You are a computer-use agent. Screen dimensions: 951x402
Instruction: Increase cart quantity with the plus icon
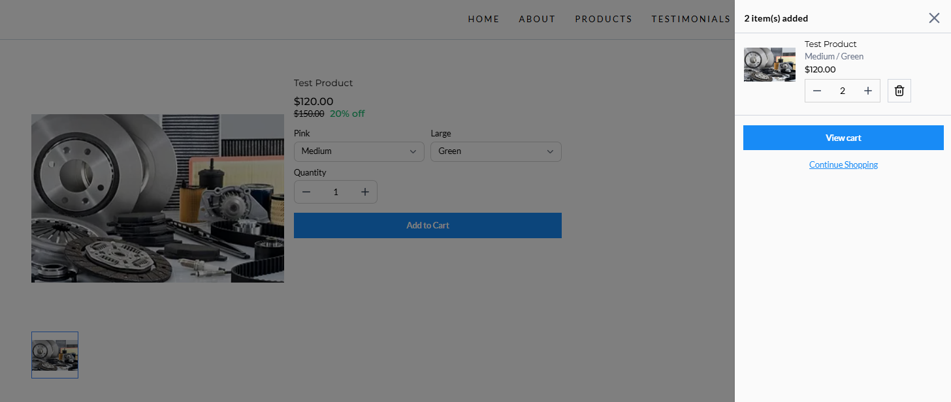click(868, 91)
